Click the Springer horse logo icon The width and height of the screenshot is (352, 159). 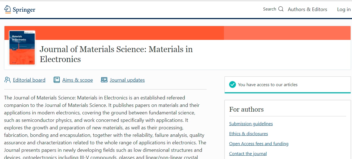[8, 9]
